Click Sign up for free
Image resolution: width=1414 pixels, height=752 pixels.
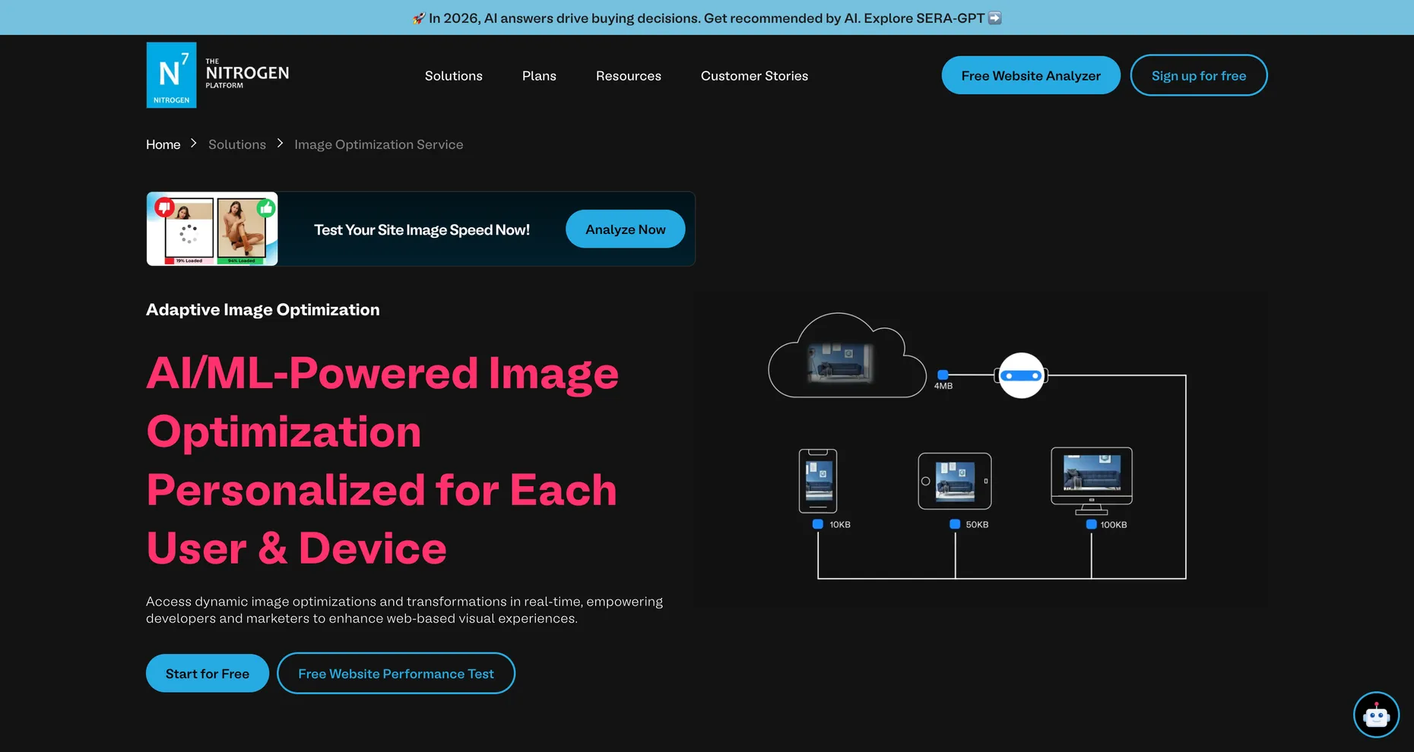(x=1199, y=75)
